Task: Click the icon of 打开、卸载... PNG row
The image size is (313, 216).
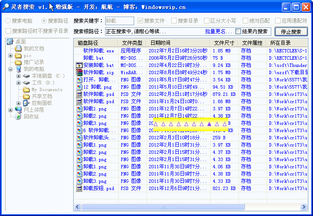Action: coord(79,80)
